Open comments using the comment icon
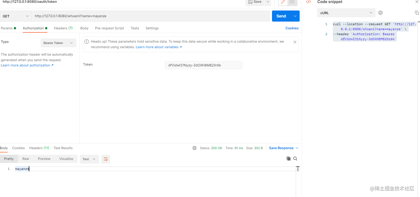 click(292, 2)
